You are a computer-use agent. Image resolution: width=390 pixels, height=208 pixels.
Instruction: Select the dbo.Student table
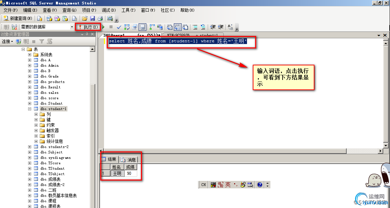point(51,104)
